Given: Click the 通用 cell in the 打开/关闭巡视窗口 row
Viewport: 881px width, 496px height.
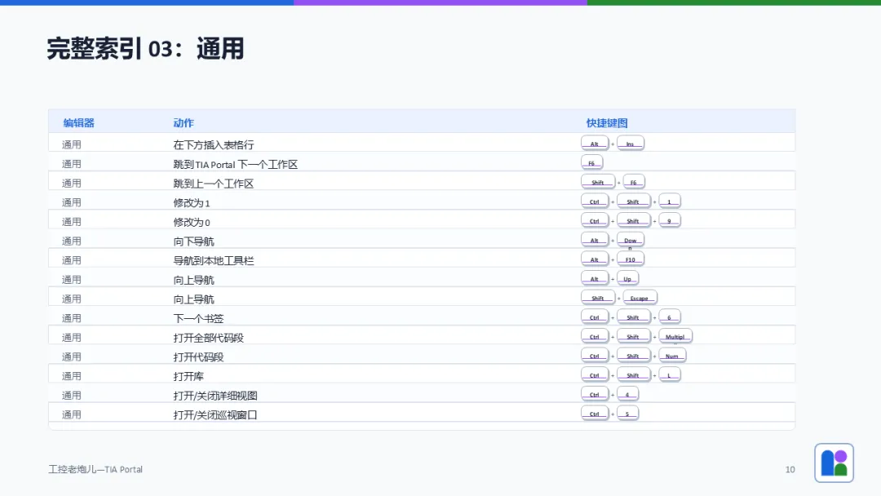Looking at the screenshot, I should 71,414.
